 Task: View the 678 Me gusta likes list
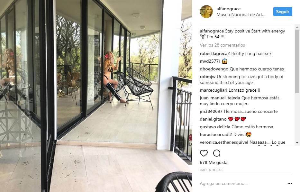tap(214, 162)
